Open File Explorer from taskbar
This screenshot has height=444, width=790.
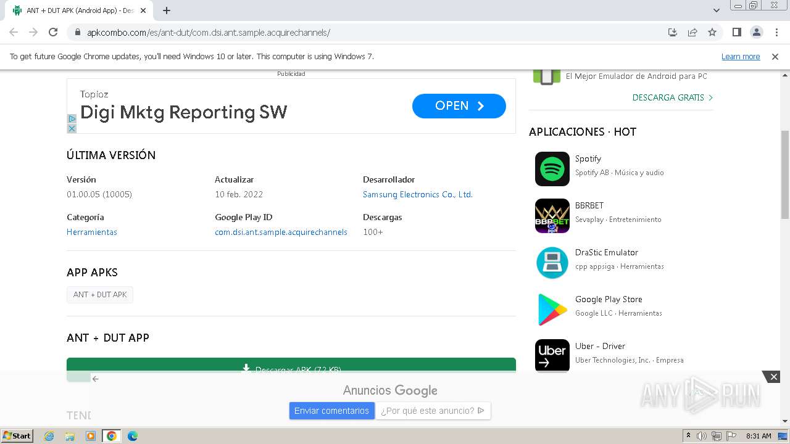70,436
